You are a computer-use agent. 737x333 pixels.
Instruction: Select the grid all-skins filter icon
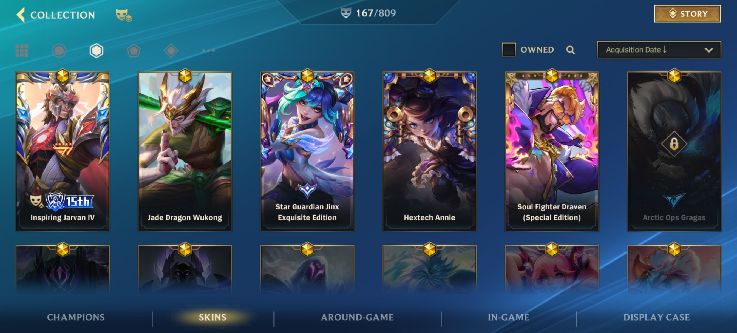22,51
